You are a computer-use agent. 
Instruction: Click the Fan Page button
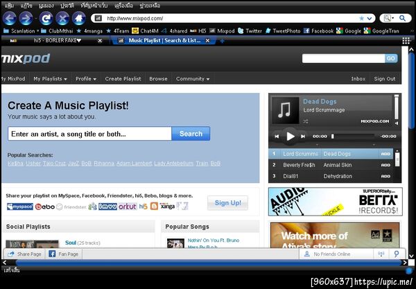pos(64,254)
